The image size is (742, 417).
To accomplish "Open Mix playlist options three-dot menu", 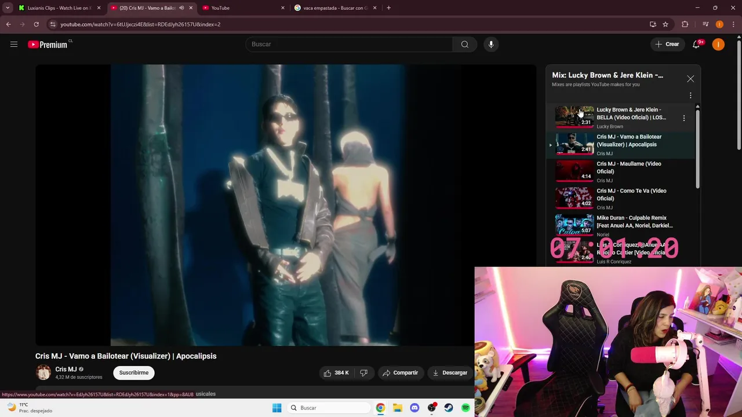I will click(x=690, y=95).
